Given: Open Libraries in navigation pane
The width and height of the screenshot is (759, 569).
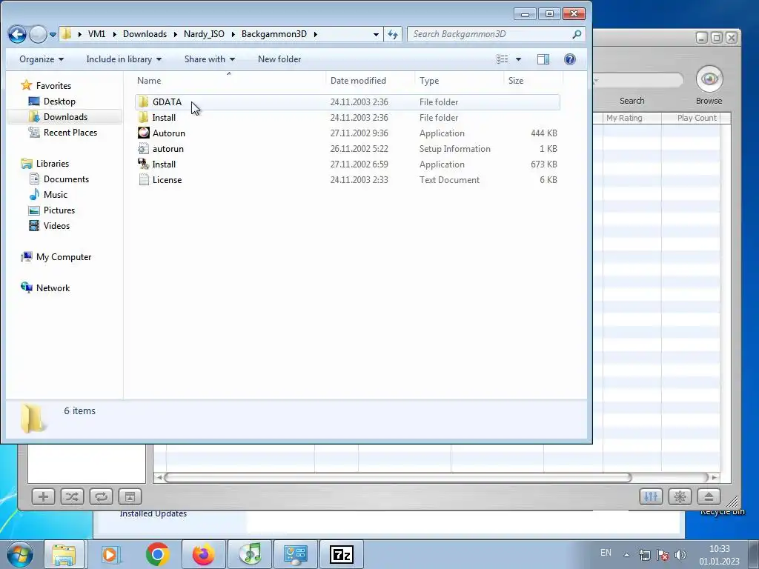Looking at the screenshot, I should 53,164.
